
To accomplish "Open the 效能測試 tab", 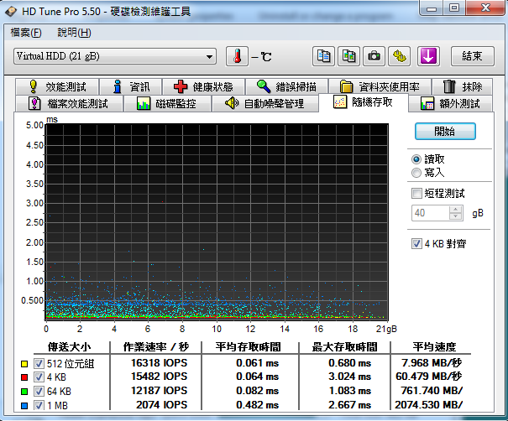I will tap(57, 86).
